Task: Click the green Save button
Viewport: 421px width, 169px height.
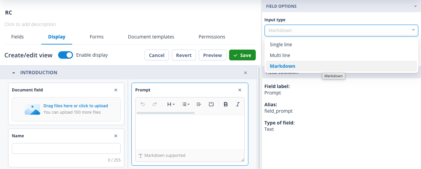Action: coord(242,55)
